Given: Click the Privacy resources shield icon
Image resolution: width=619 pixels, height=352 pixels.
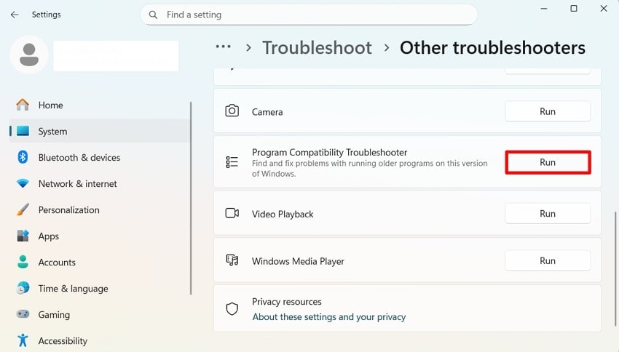Looking at the screenshot, I should [232, 308].
